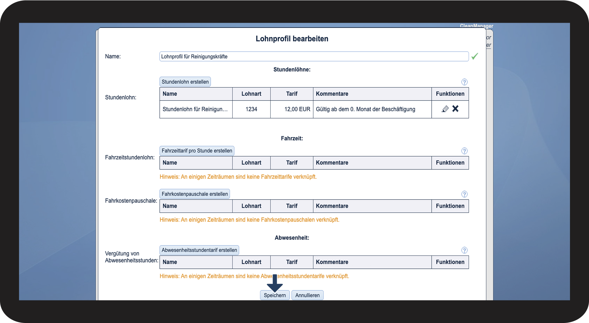
Task: Open help icon beside Fahrkostenpauschale erstellen button
Action: point(464,194)
